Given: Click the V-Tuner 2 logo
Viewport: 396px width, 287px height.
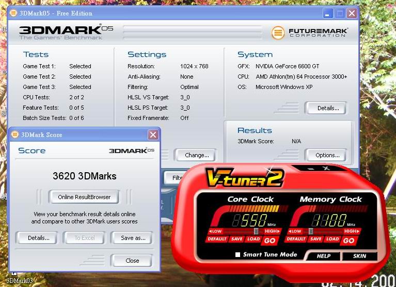Looking at the screenshot, I should click(x=244, y=177).
